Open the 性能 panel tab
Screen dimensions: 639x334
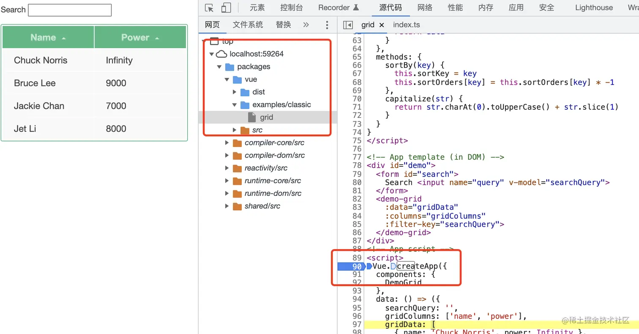pyautogui.click(x=455, y=8)
